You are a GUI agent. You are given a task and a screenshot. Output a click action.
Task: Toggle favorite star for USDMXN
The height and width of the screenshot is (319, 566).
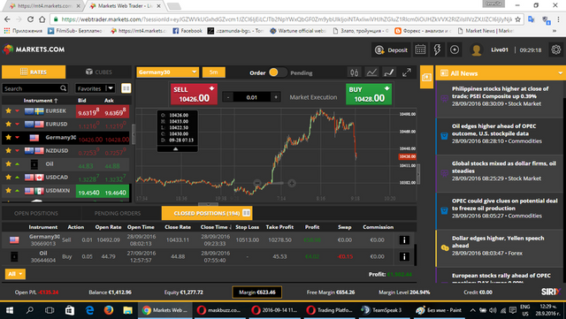coord(8,190)
